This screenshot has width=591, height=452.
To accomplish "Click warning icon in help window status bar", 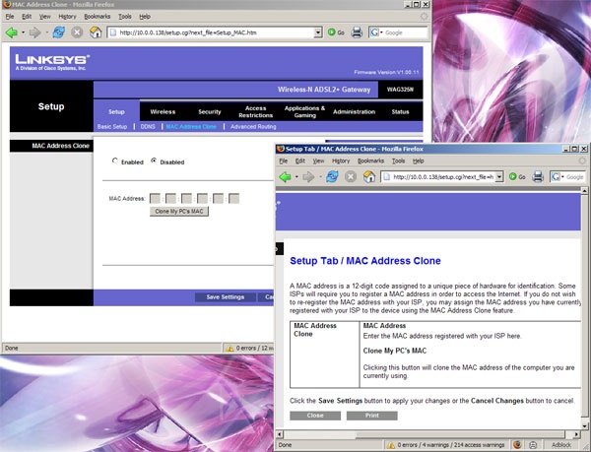I will 390,445.
